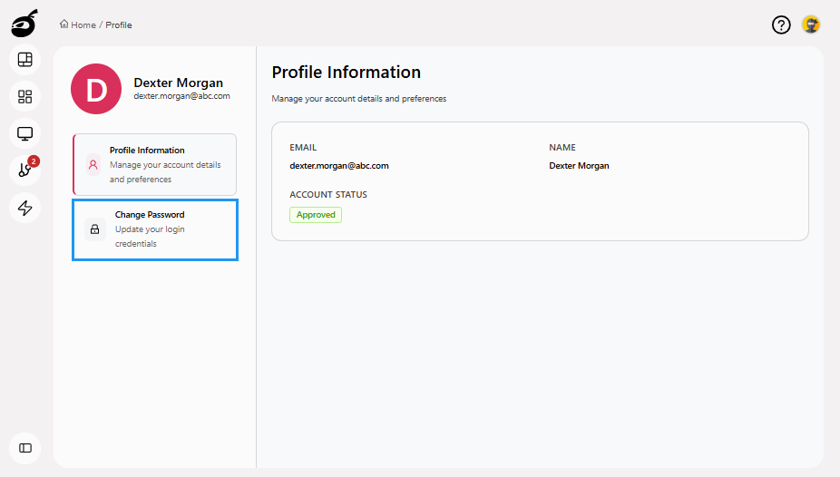Click the dexter.morgan@abc.com value under EMAIL

pyautogui.click(x=339, y=166)
